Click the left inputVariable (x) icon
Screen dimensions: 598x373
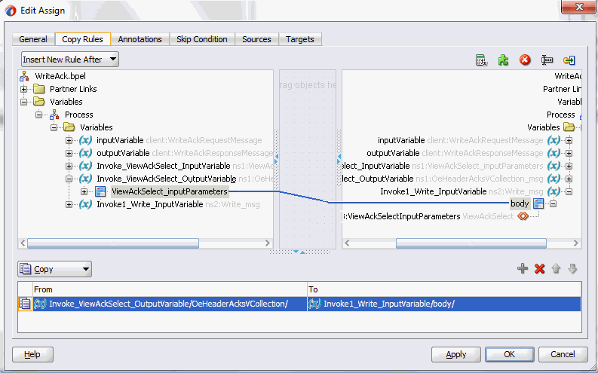tap(85, 140)
